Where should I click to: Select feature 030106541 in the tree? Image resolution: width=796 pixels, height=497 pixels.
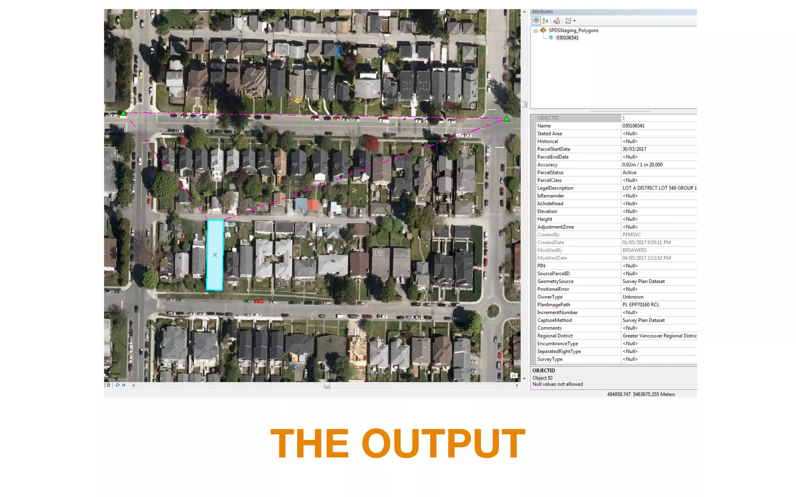click(567, 38)
